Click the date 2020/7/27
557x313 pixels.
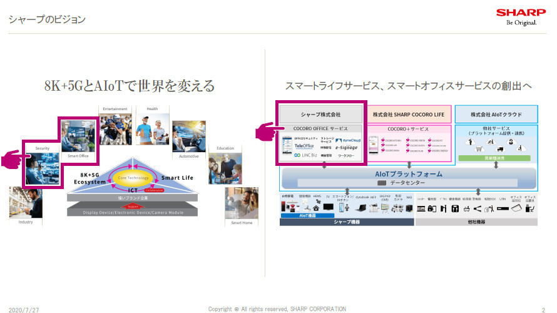point(24,310)
